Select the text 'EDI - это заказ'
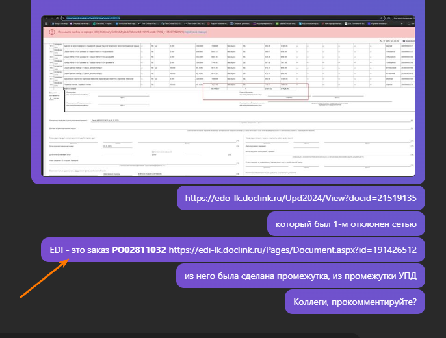446x338 pixels. [79, 250]
